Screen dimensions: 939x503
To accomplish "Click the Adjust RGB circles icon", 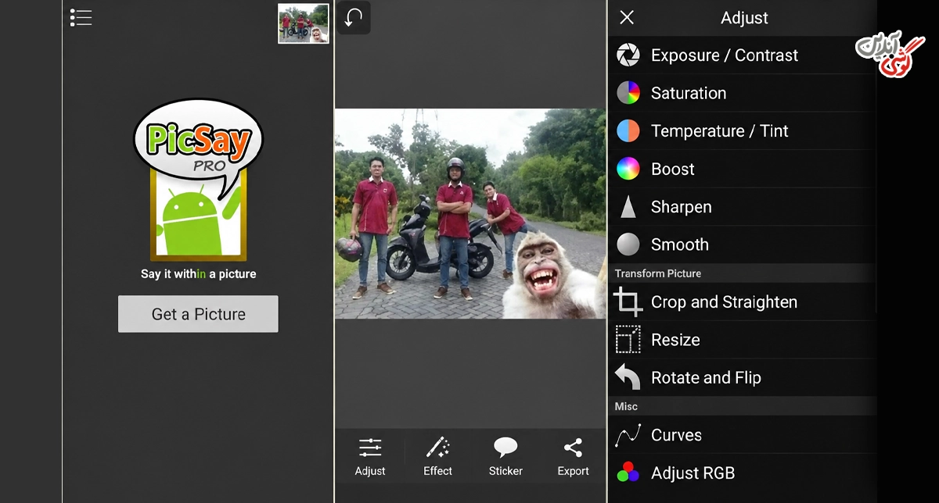I will [628, 473].
